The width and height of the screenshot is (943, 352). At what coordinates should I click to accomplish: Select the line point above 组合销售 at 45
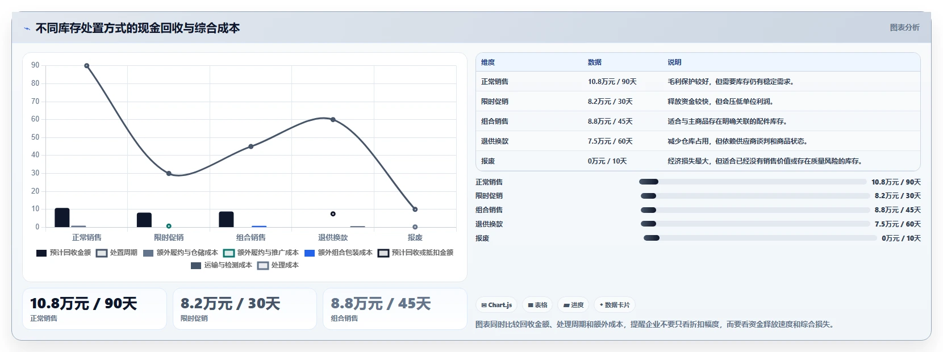pyautogui.click(x=251, y=146)
